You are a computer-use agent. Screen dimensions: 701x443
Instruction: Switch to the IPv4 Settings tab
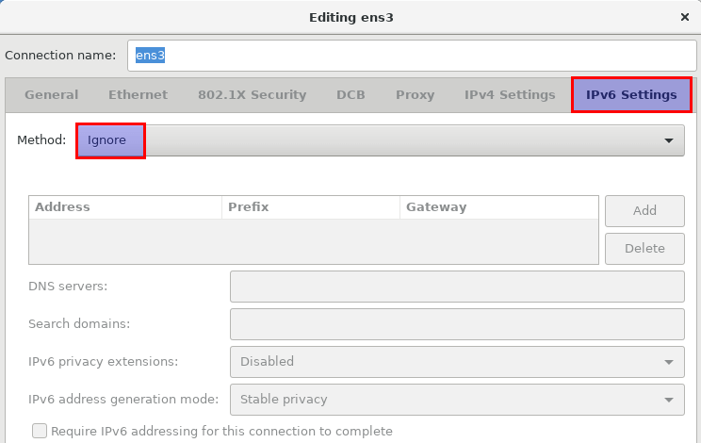509,95
